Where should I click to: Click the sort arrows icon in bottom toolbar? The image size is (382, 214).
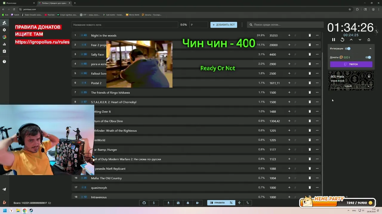(x=247, y=203)
